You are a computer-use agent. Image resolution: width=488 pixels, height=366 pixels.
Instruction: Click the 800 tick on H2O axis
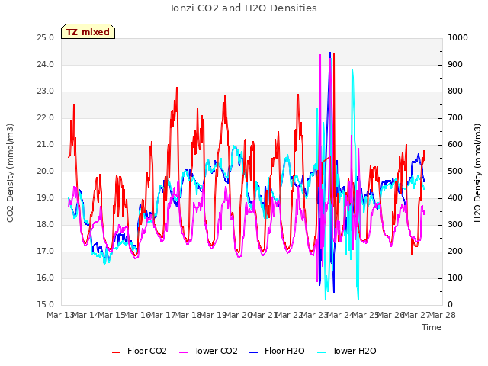[x=455, y=91]
